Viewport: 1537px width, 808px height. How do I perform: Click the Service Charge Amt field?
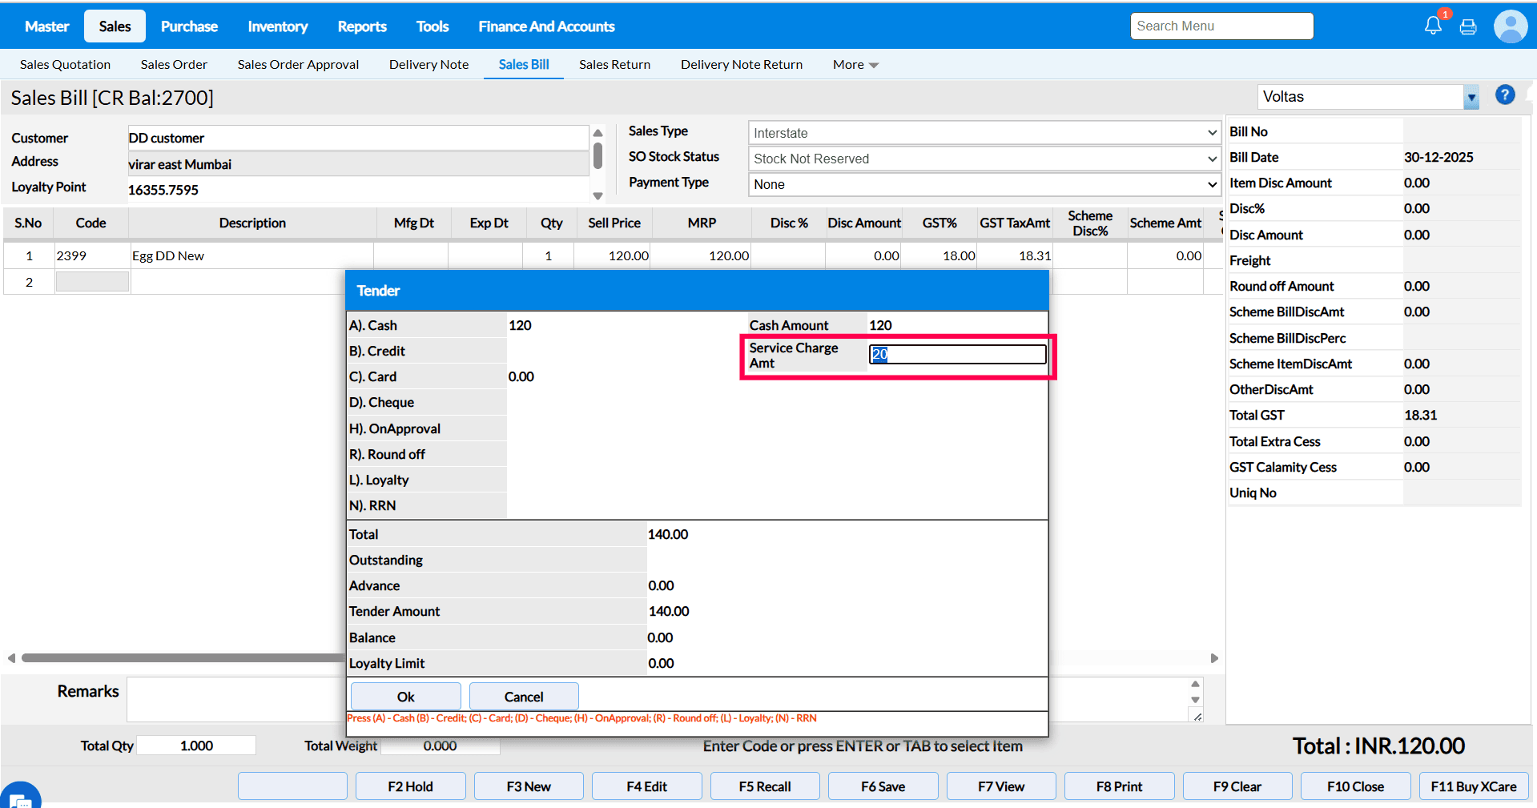click(957, 354)
